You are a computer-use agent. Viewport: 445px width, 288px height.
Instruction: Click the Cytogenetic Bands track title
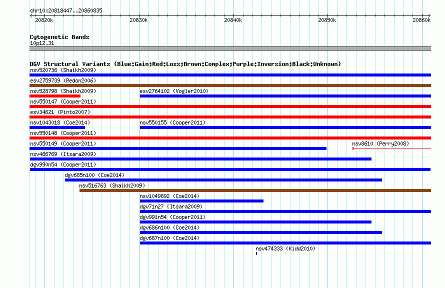click(59, 37)
